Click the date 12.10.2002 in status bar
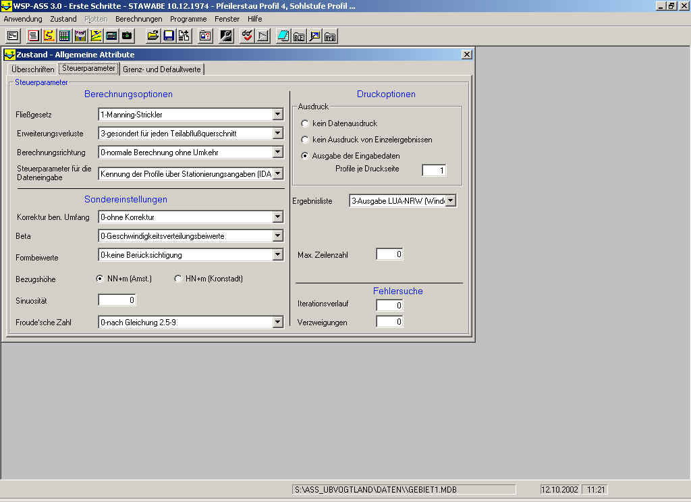 click(x=559, y=490)
